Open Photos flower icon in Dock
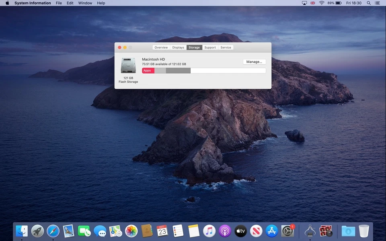Screen dimensions: 386x241 [131, 231]
